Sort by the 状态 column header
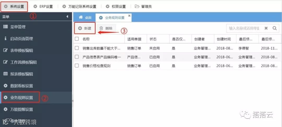 [158, 39]
